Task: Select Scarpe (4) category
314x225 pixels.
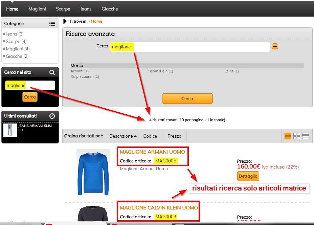Action: pos(16,41)
